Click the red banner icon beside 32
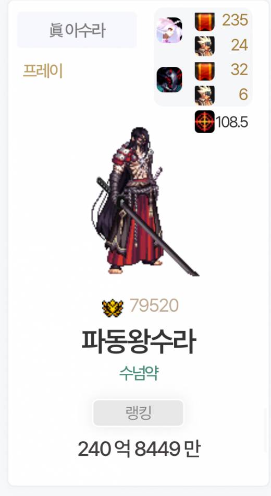271x496 pixels. pyautogui.click(x=204, y=71)
